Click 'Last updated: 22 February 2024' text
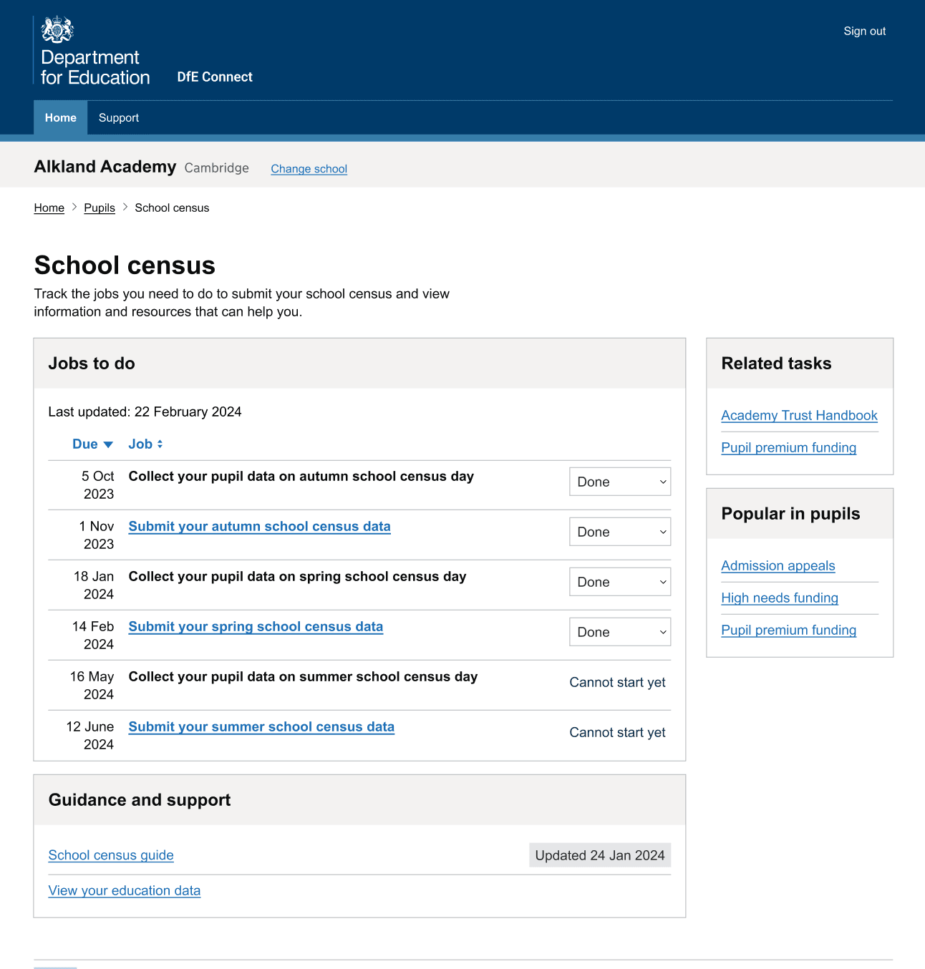 click(x=145, y=412)
